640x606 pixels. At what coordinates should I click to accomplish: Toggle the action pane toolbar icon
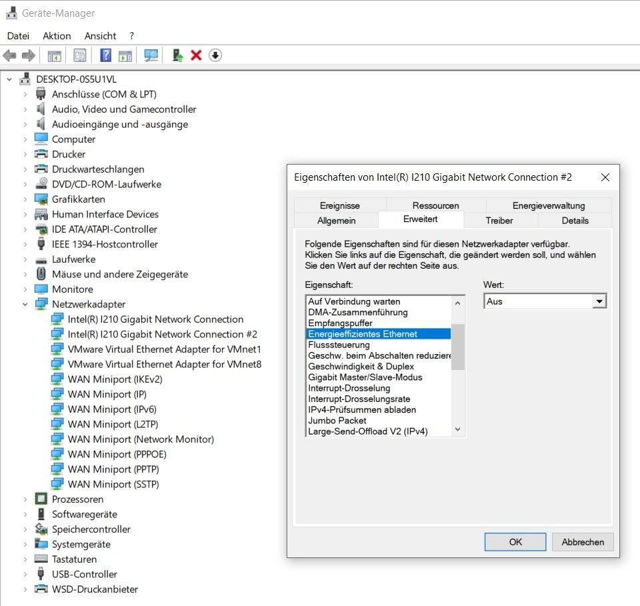(125, 55)
